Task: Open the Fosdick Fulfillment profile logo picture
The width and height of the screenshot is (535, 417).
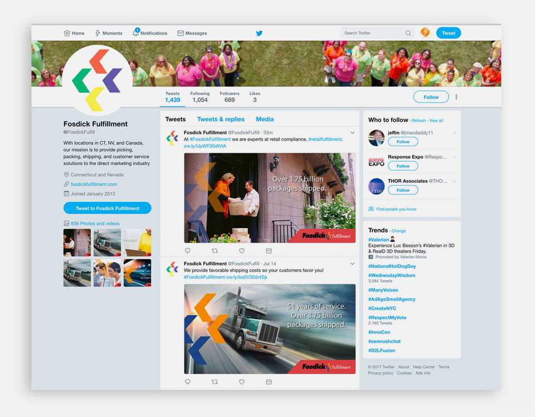Action: click(97, 80)
